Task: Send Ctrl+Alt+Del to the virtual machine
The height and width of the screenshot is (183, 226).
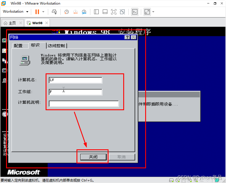Action: coord(54,12)
